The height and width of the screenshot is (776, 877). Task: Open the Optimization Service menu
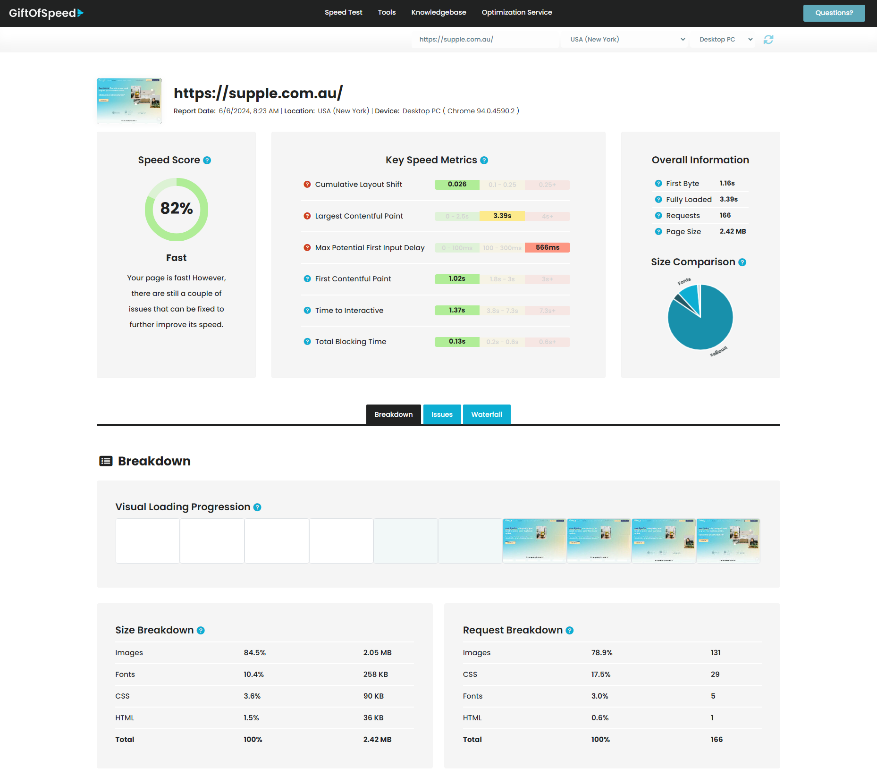[517, 13]
